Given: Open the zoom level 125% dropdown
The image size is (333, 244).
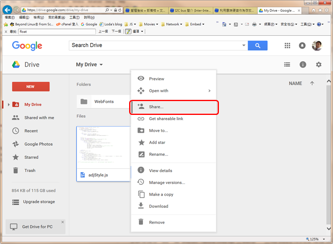Looking at the screenshot, I should point(324,239).
